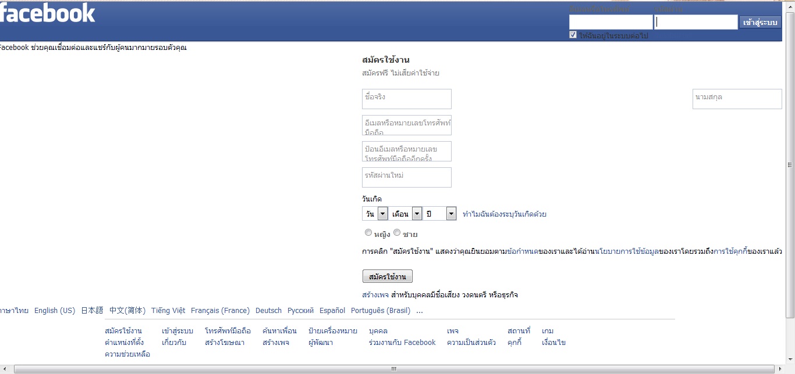Switch language to Español
Screen dimensions: 795x374
(332, 311)
